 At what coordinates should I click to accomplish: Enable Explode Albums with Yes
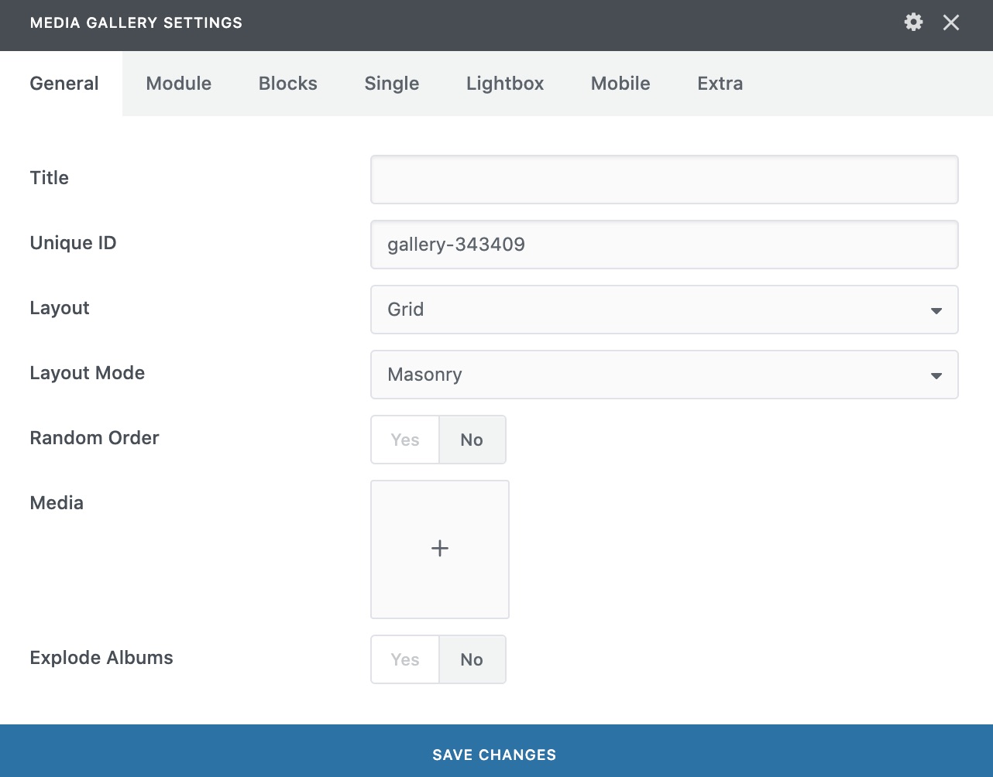(x=405, y=659)
